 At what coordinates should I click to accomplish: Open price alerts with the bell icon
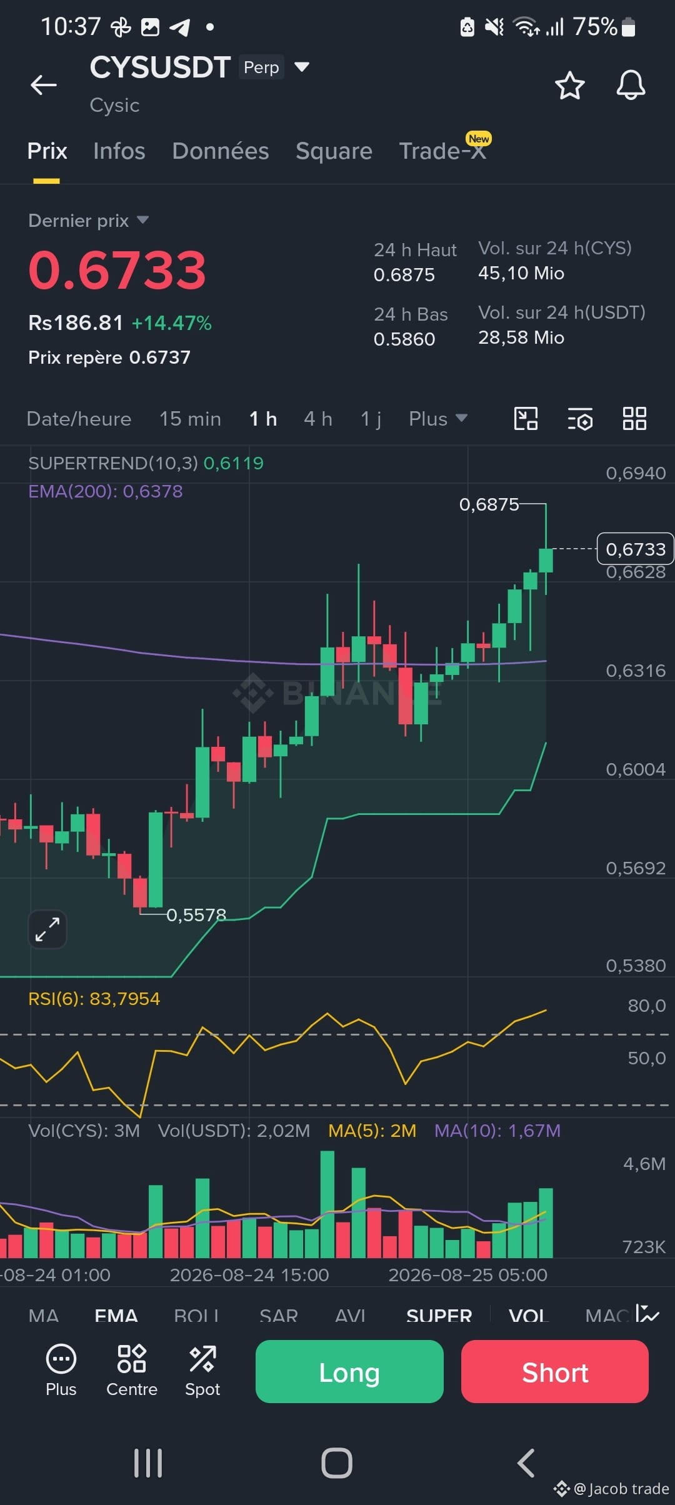point(631,85)
